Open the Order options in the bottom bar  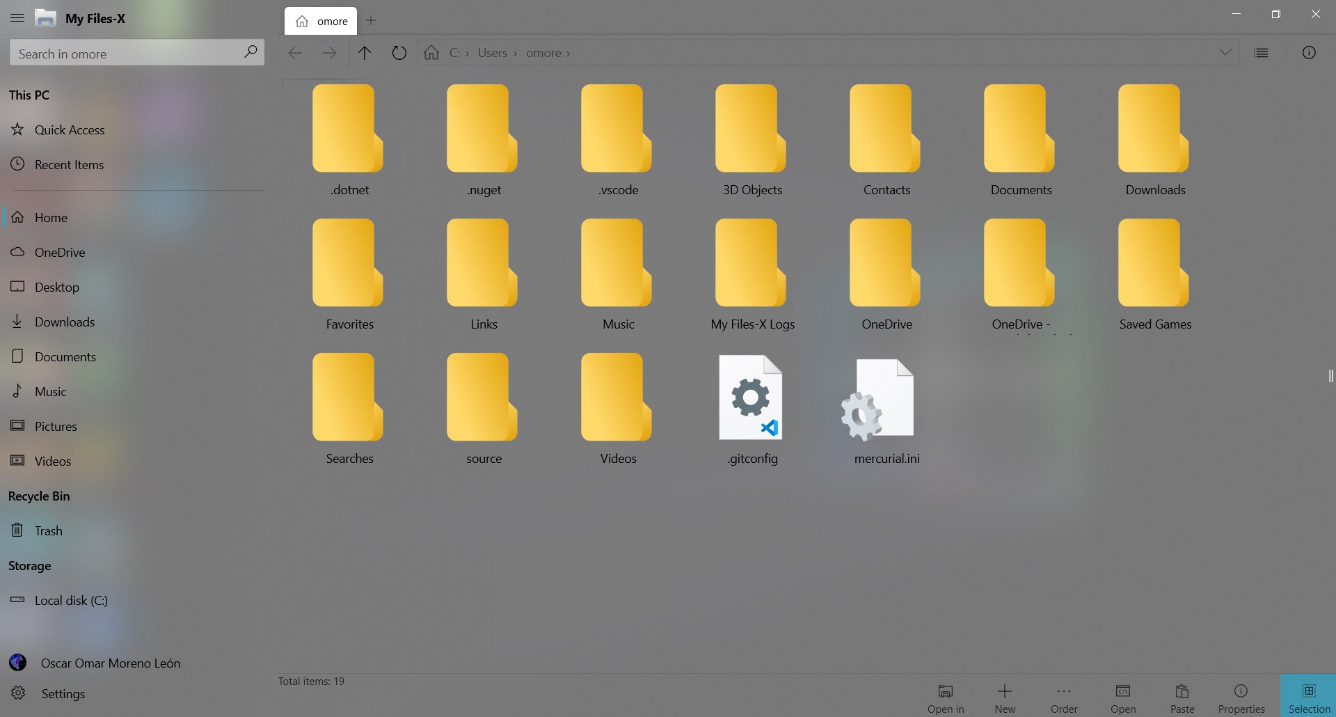(1064, 696)
